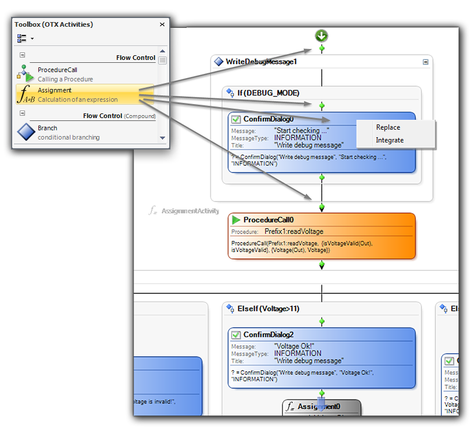Viewport: 471px width, 428px height.
Task: Click the green play icon on ProcedureCall0
Action: pyautogui.click(x=236, y=220)
